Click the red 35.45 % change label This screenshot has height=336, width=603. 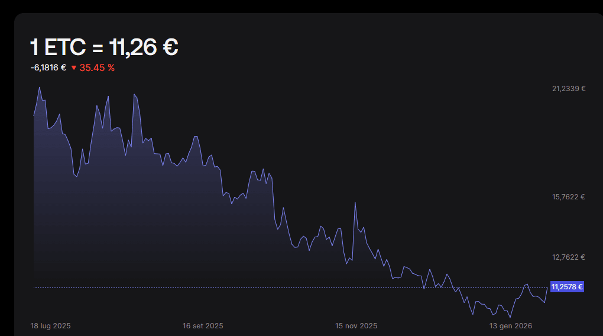(x=97, y=67)
